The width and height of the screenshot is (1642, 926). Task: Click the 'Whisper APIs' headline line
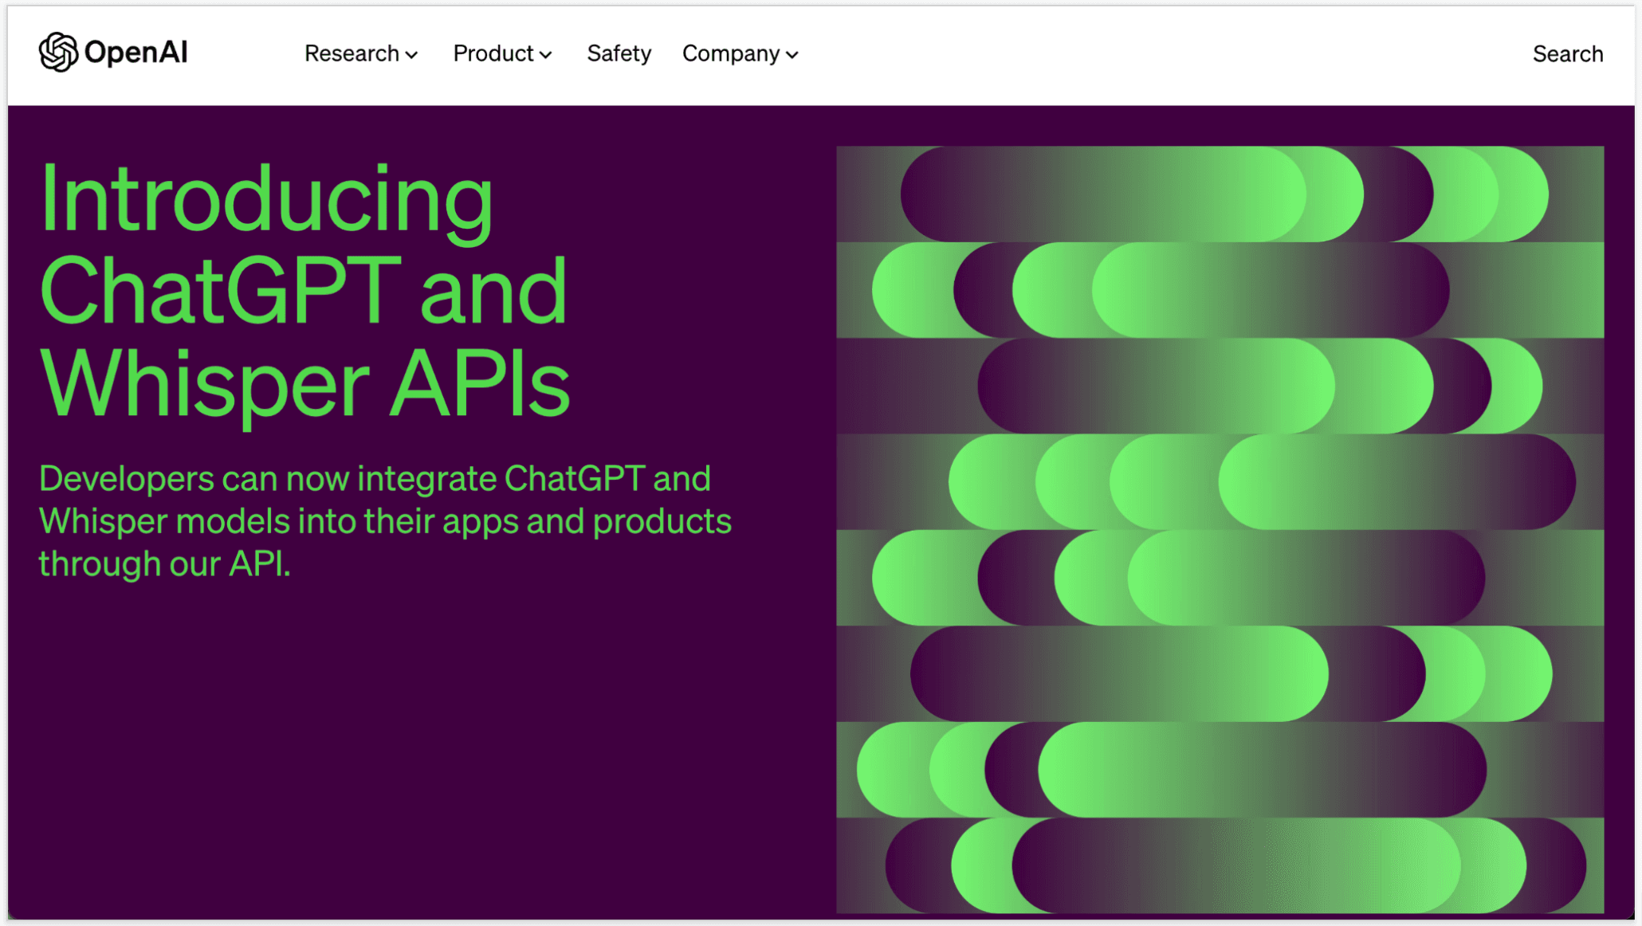tap(304, 384)
